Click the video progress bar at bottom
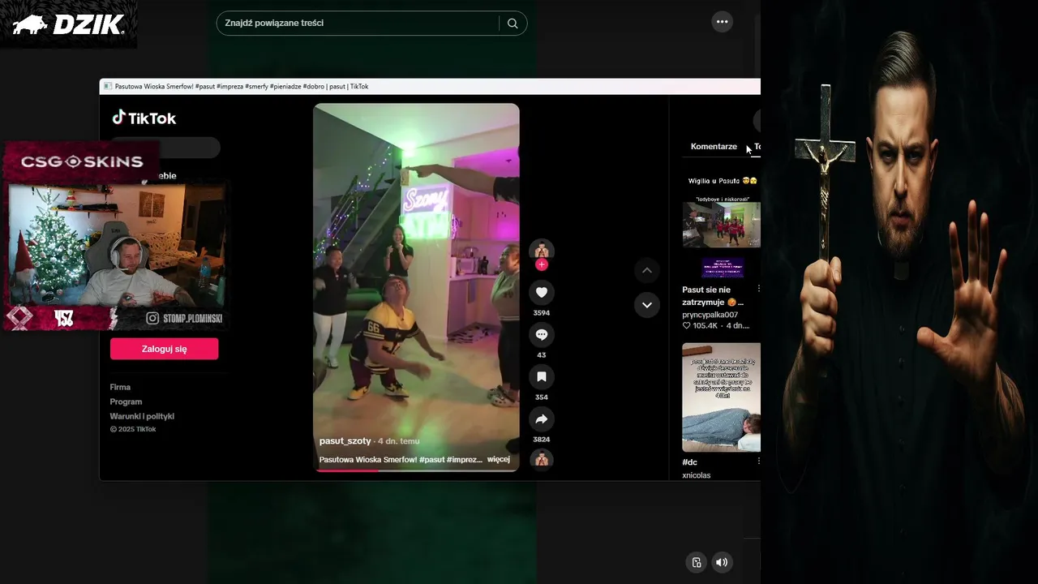This screenshot has height=584, width=1038. click(416, 470)
